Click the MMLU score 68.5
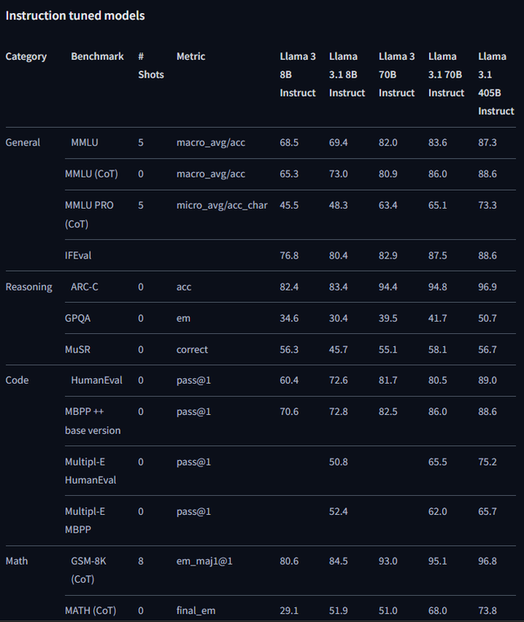 pyautogui.click(x=289, y=142)
